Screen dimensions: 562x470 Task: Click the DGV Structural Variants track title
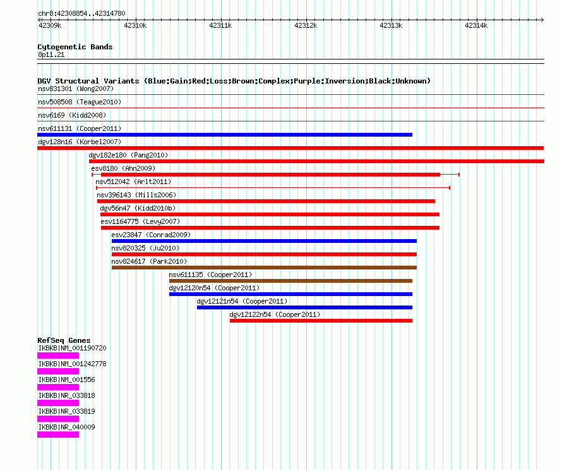(x=234, y=81)
